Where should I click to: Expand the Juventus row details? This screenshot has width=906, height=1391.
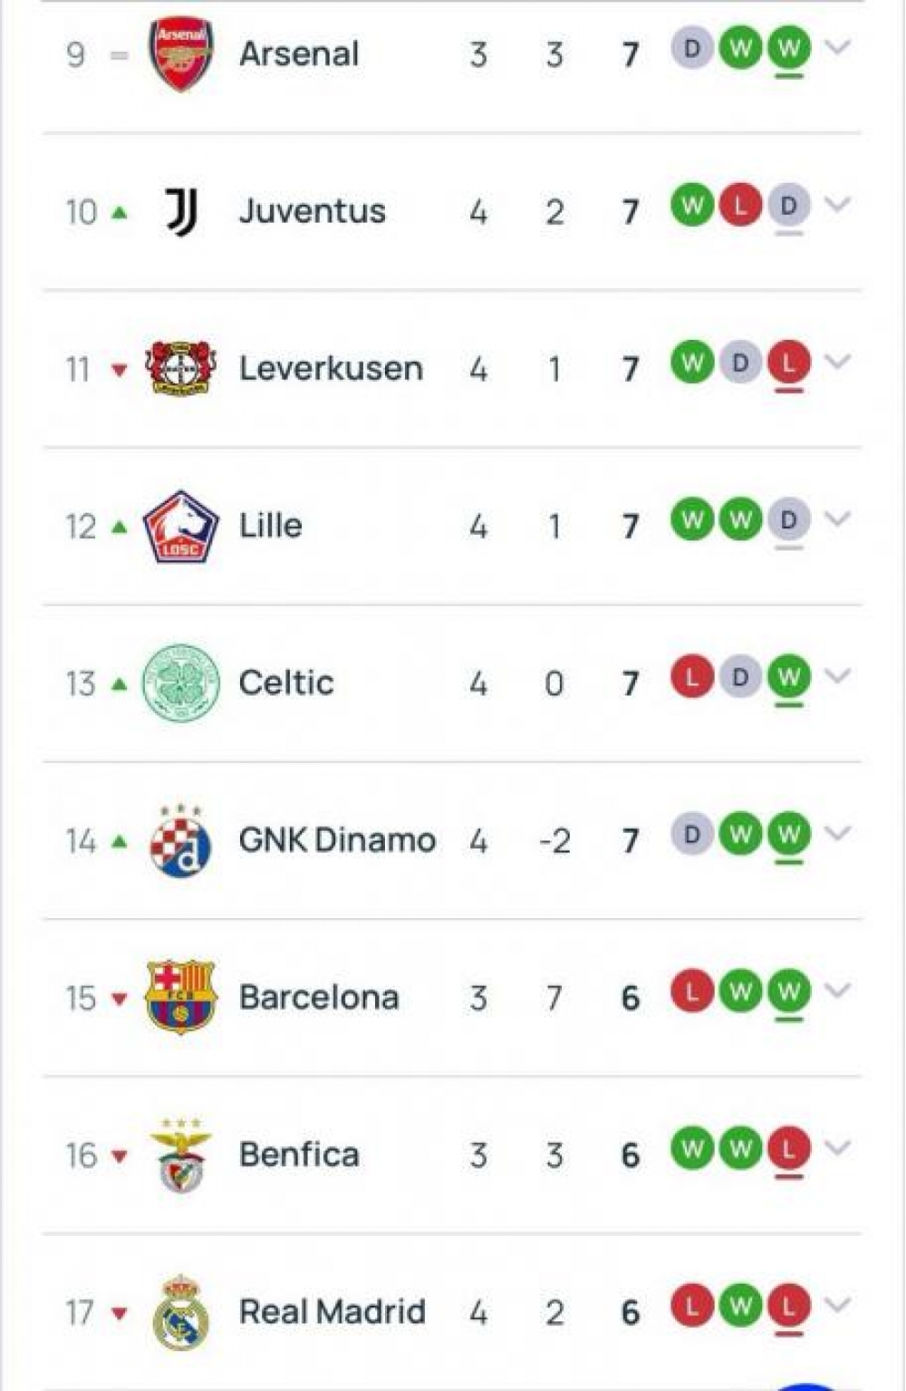(838, 205)
